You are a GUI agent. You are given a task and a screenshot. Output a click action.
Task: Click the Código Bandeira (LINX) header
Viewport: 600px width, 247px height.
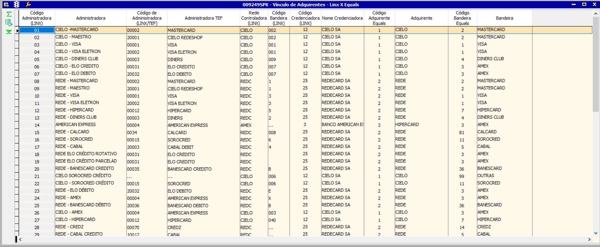(x=279, y=18)
